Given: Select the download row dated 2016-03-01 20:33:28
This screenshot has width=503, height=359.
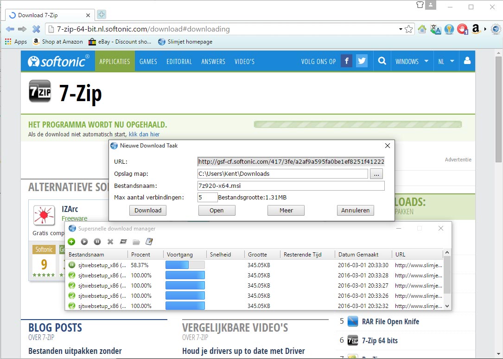Looking at the screenshot, I should 255,275.
